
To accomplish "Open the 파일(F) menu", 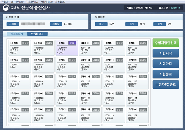I will pos(5,2).
